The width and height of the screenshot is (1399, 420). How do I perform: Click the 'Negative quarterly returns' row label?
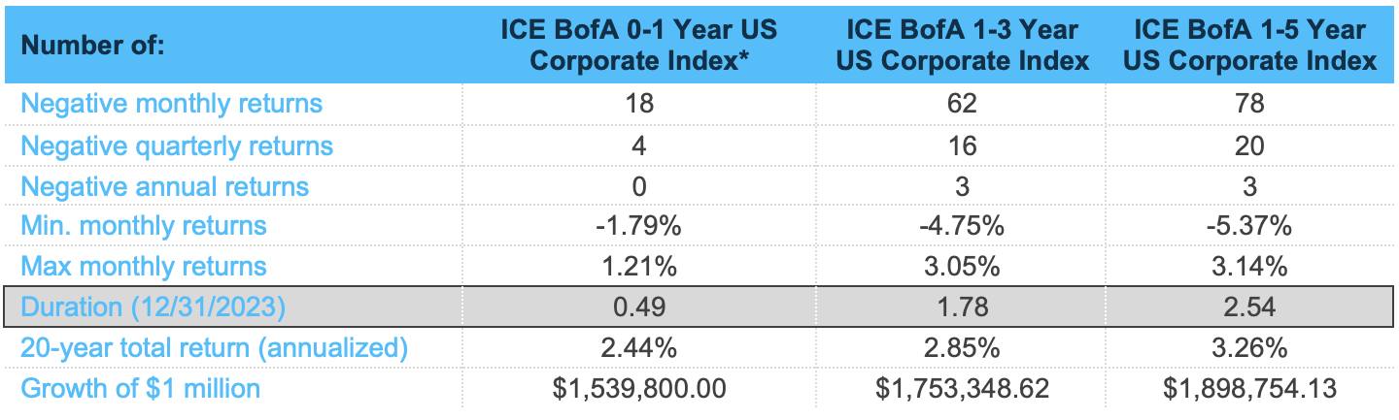pos(177,145)
